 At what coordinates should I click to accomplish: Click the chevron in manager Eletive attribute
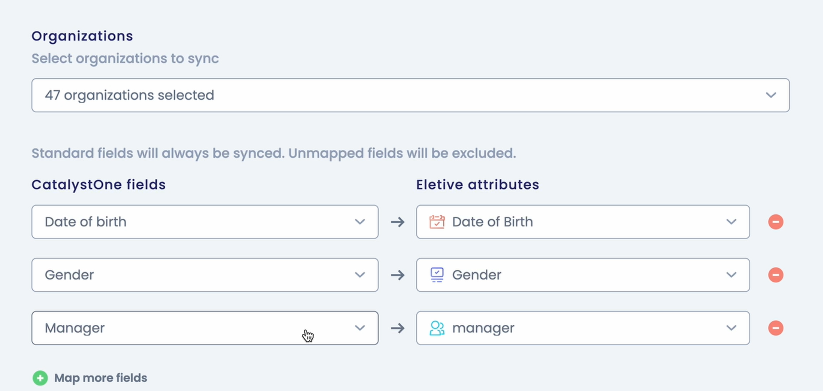731,328
